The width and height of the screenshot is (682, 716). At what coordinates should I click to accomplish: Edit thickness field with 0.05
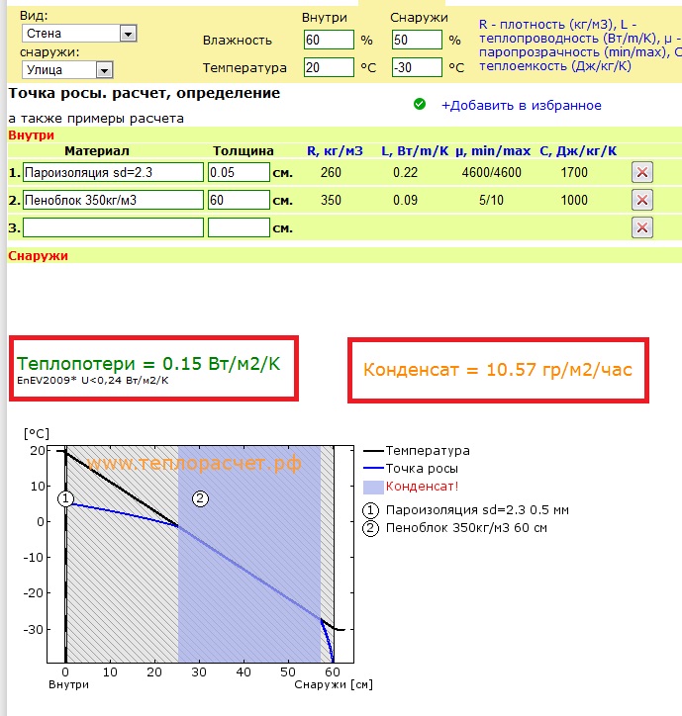point(239,173)
